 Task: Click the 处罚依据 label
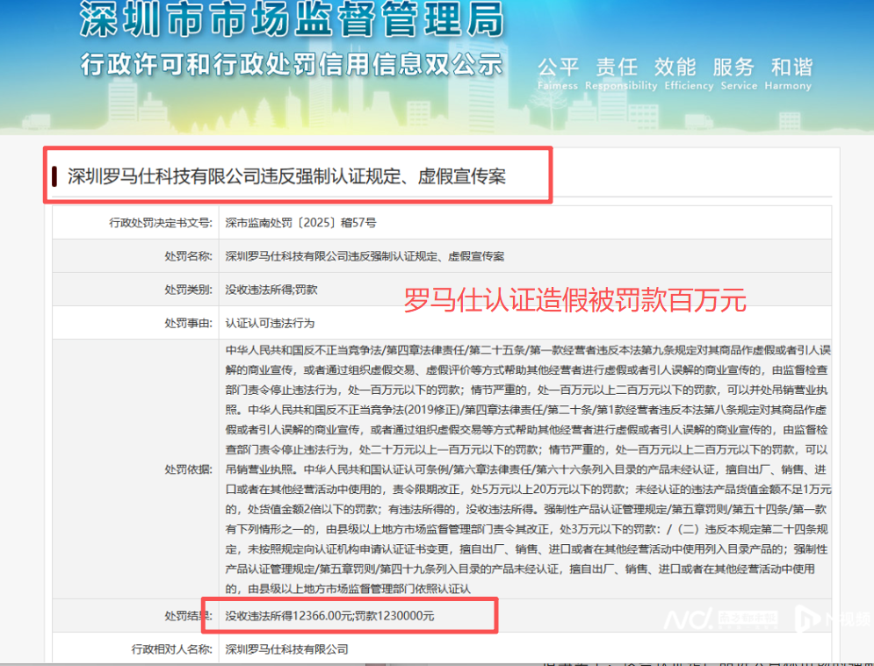(188, 469)
